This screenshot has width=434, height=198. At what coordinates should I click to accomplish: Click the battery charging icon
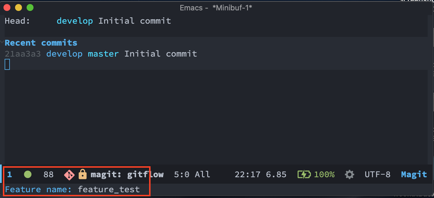(304, 174)
